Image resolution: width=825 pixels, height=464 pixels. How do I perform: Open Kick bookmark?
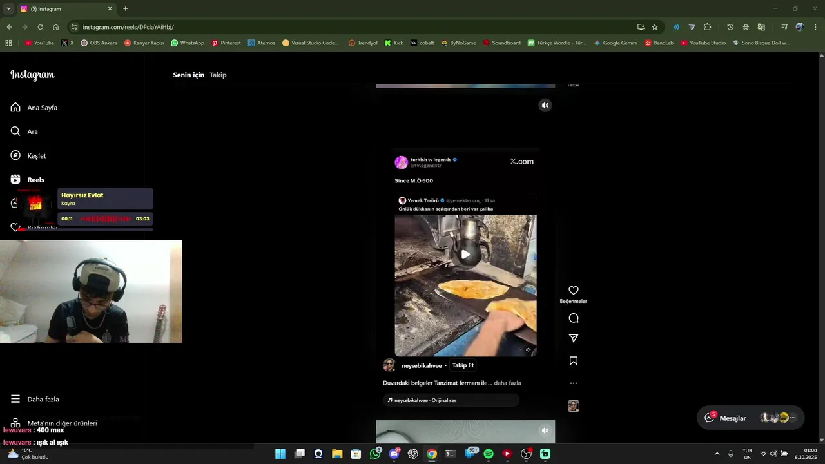click(394, 43)
